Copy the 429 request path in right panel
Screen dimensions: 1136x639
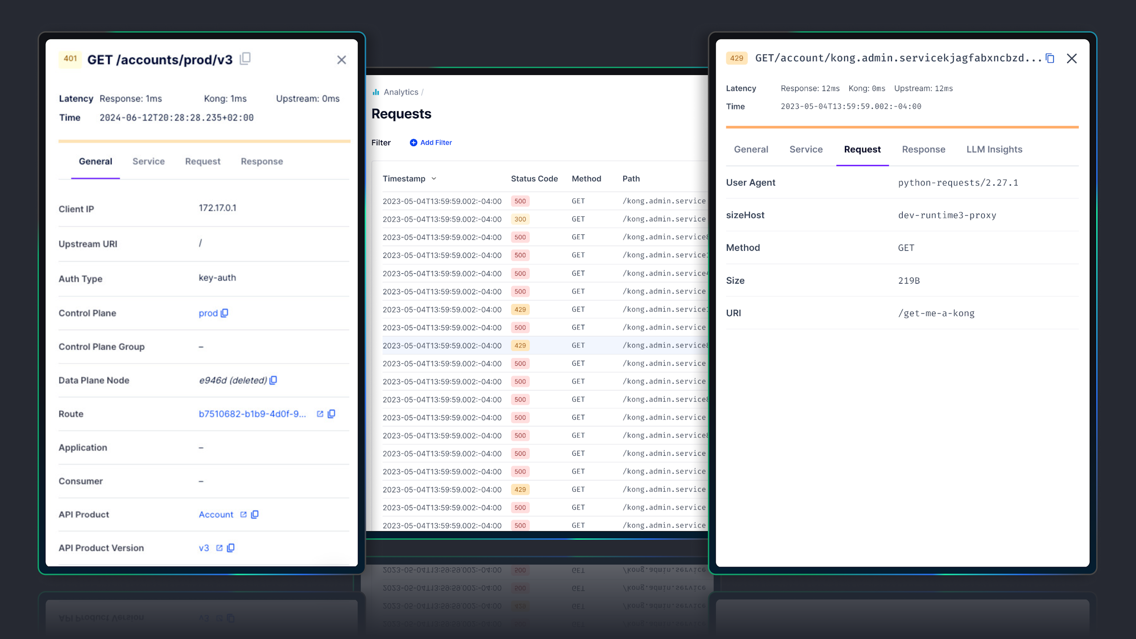coord(1050,59)
